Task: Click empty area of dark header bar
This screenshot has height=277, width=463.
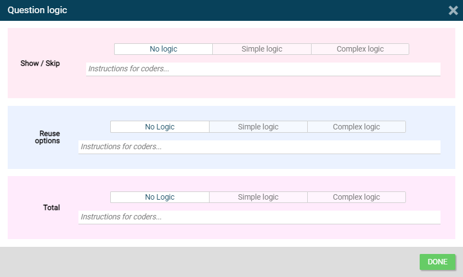Action: pyautogui.click(x=247, y=10)
